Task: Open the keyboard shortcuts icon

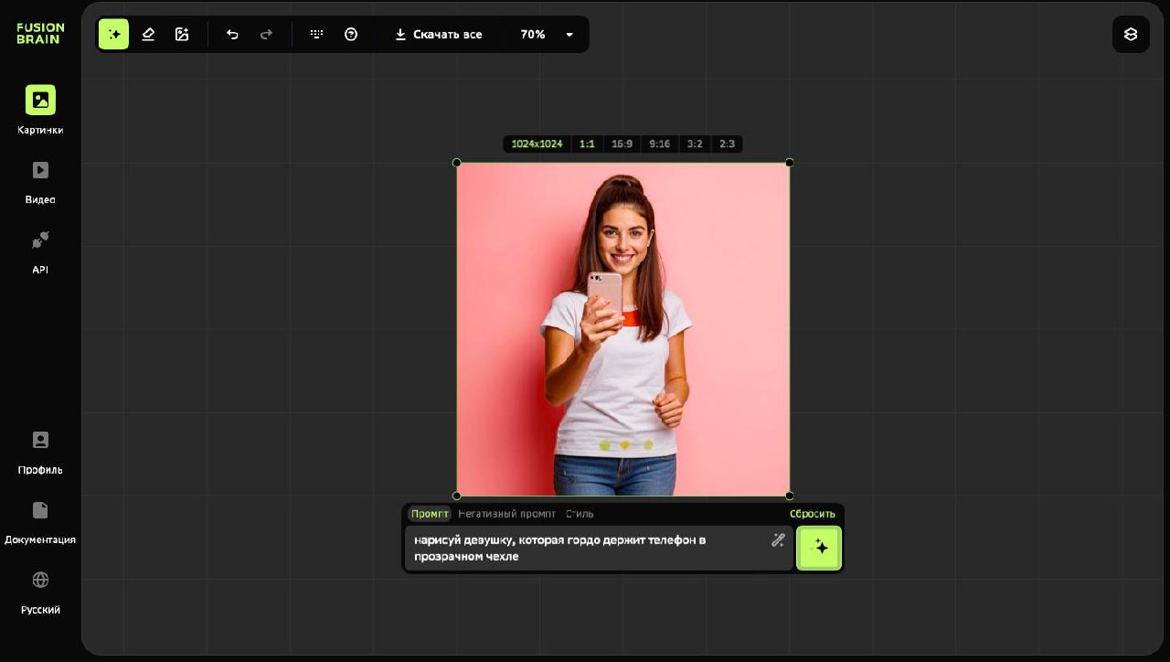Action: pos(316,35)
